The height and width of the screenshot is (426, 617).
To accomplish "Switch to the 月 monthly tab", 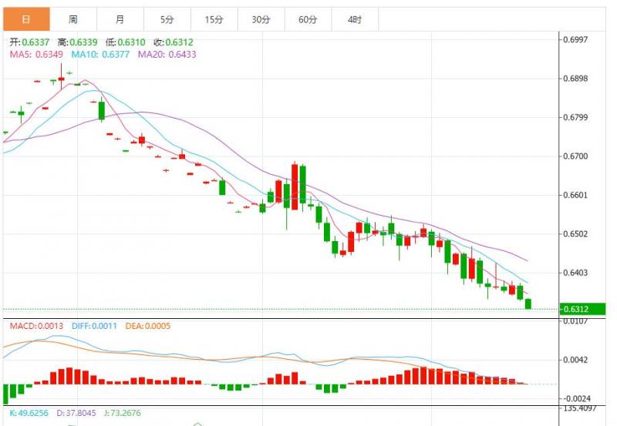I will coord(120,18).
